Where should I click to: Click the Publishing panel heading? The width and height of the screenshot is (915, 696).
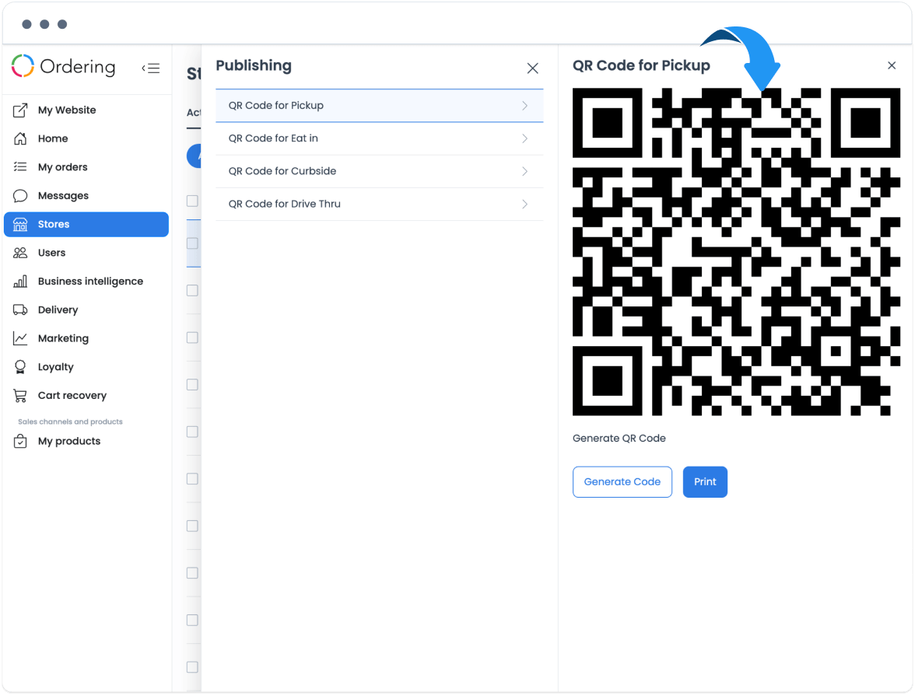(x=254, y=65)
